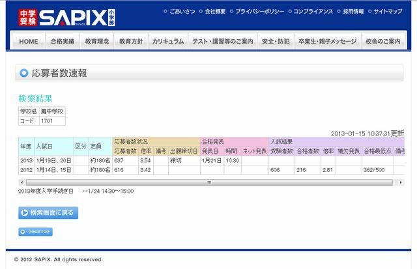The image size is (417, 269).
Task: Open the HOME menu tab
Action: click(29, 41)
